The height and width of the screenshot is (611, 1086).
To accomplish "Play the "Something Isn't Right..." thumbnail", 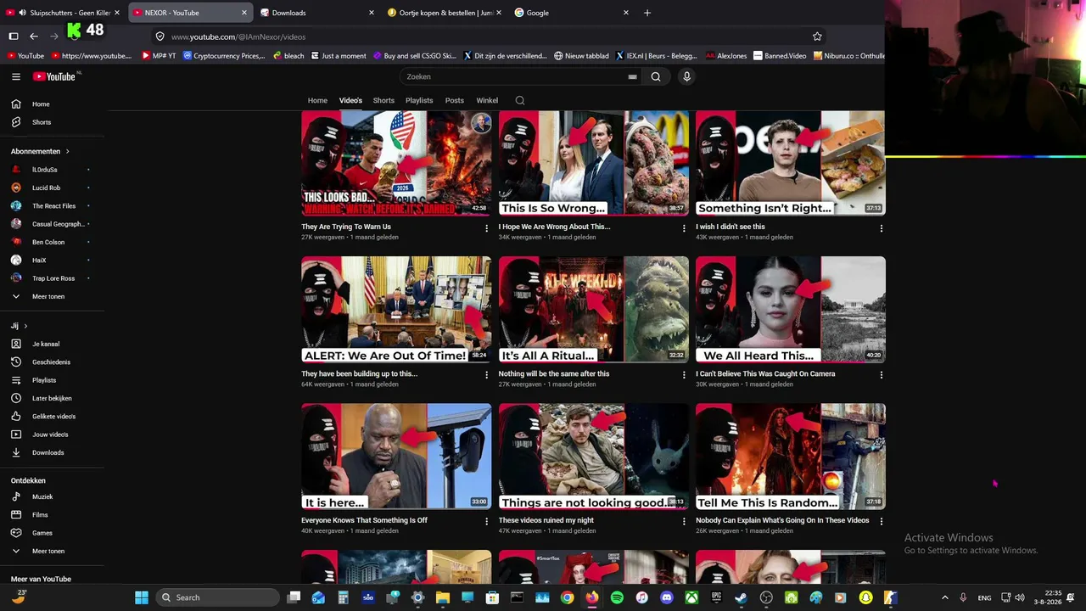I will click(x=791, y=163).
